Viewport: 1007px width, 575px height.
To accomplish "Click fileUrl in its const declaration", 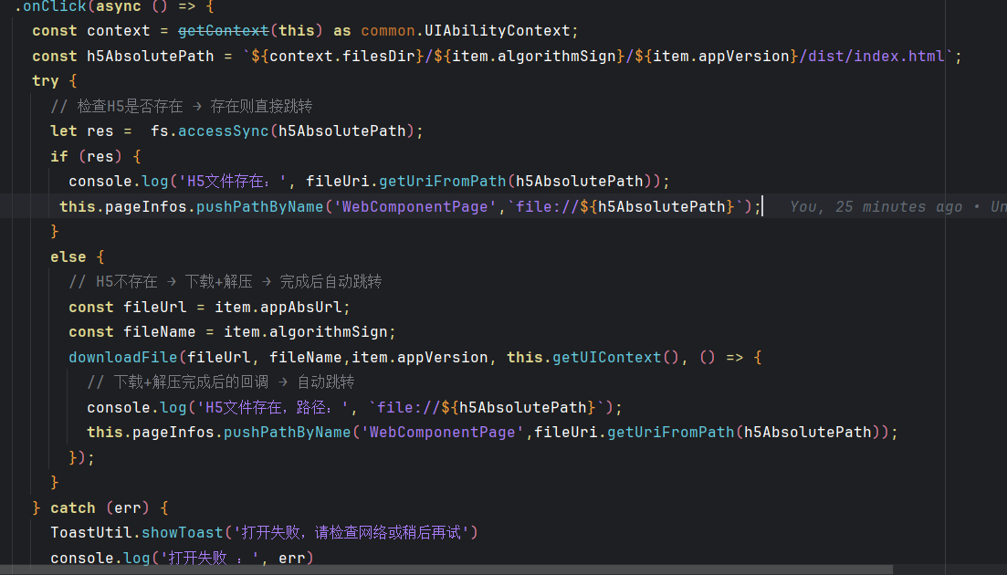I will pos(155,308).
